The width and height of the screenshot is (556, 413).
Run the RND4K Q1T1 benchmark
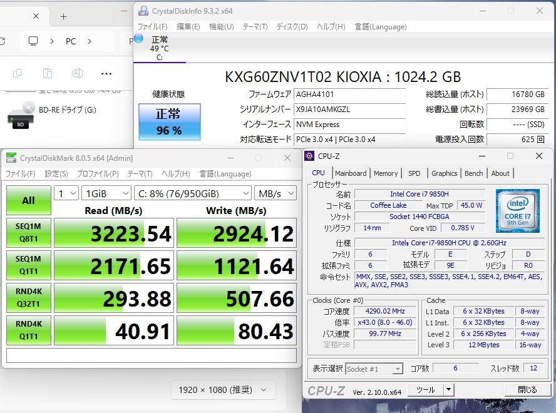coord(29,330)
